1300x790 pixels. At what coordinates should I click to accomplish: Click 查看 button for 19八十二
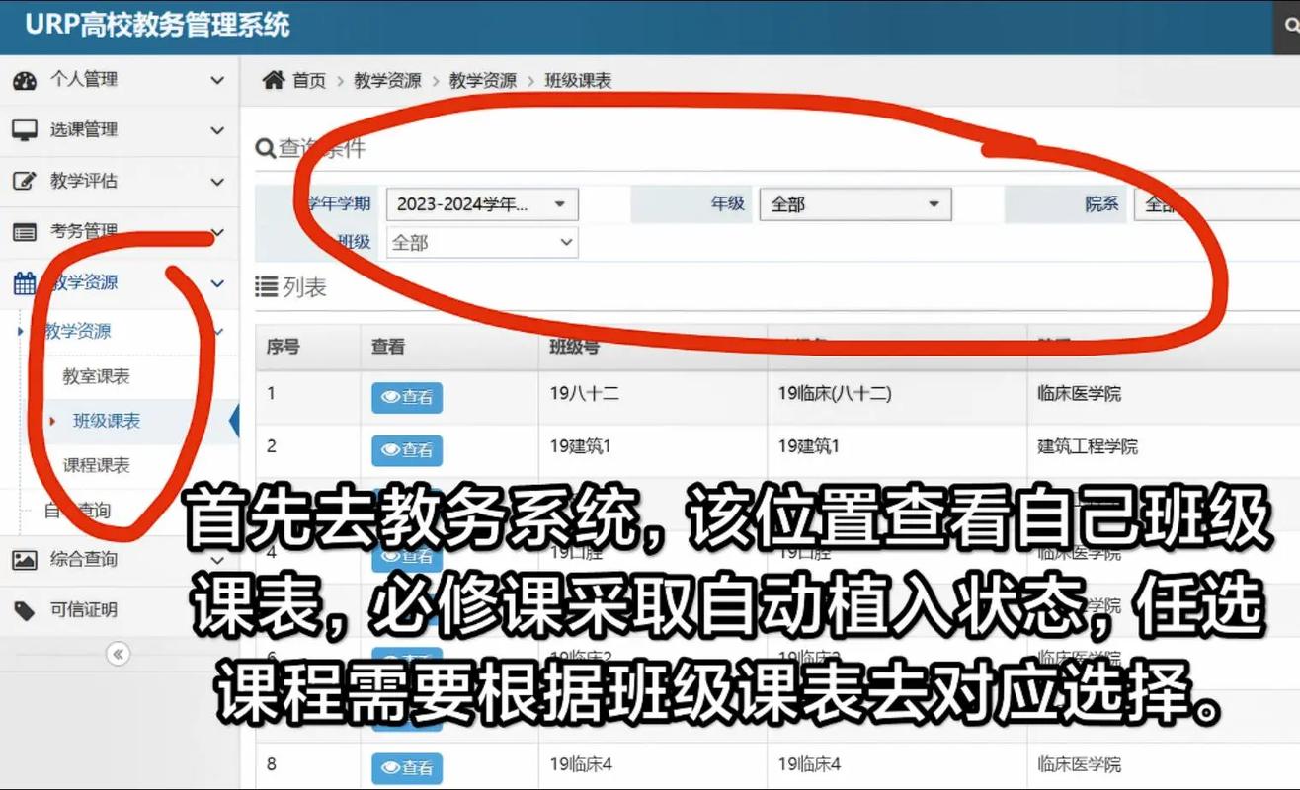coord(407,397)
